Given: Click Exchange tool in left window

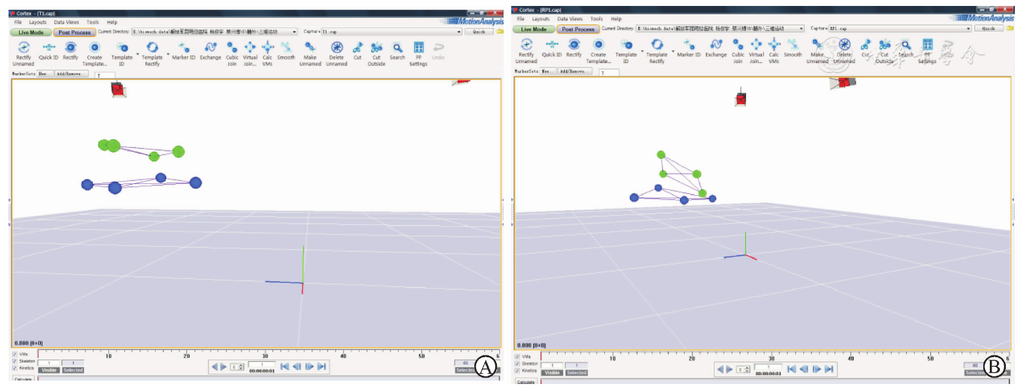Looking at the screenshot, I should click(210, 48).
